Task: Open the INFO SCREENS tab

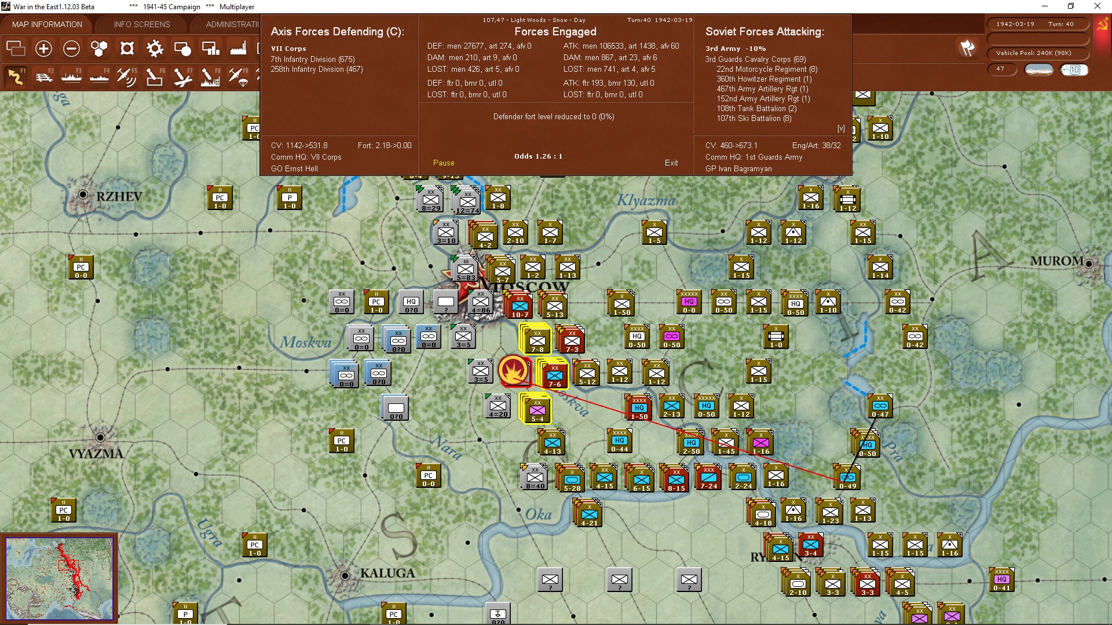Action: (142, 24)
